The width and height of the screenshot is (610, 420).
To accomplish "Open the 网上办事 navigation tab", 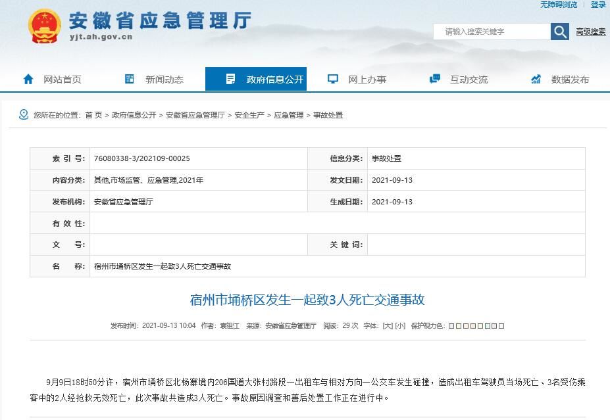I will [x=367, y=80].
